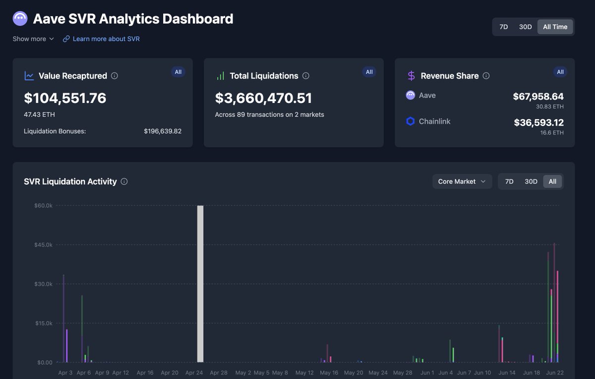
Task: Click Value Recaptured info icon
Action: click(115, 76)
